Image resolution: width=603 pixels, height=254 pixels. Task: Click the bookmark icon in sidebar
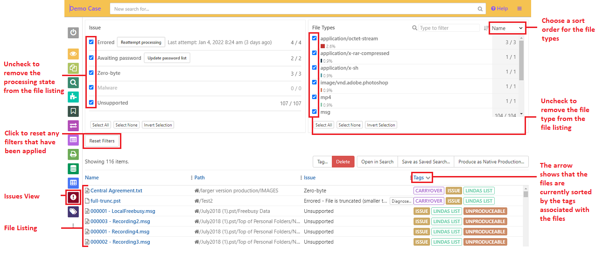click(x=73, y=111)
